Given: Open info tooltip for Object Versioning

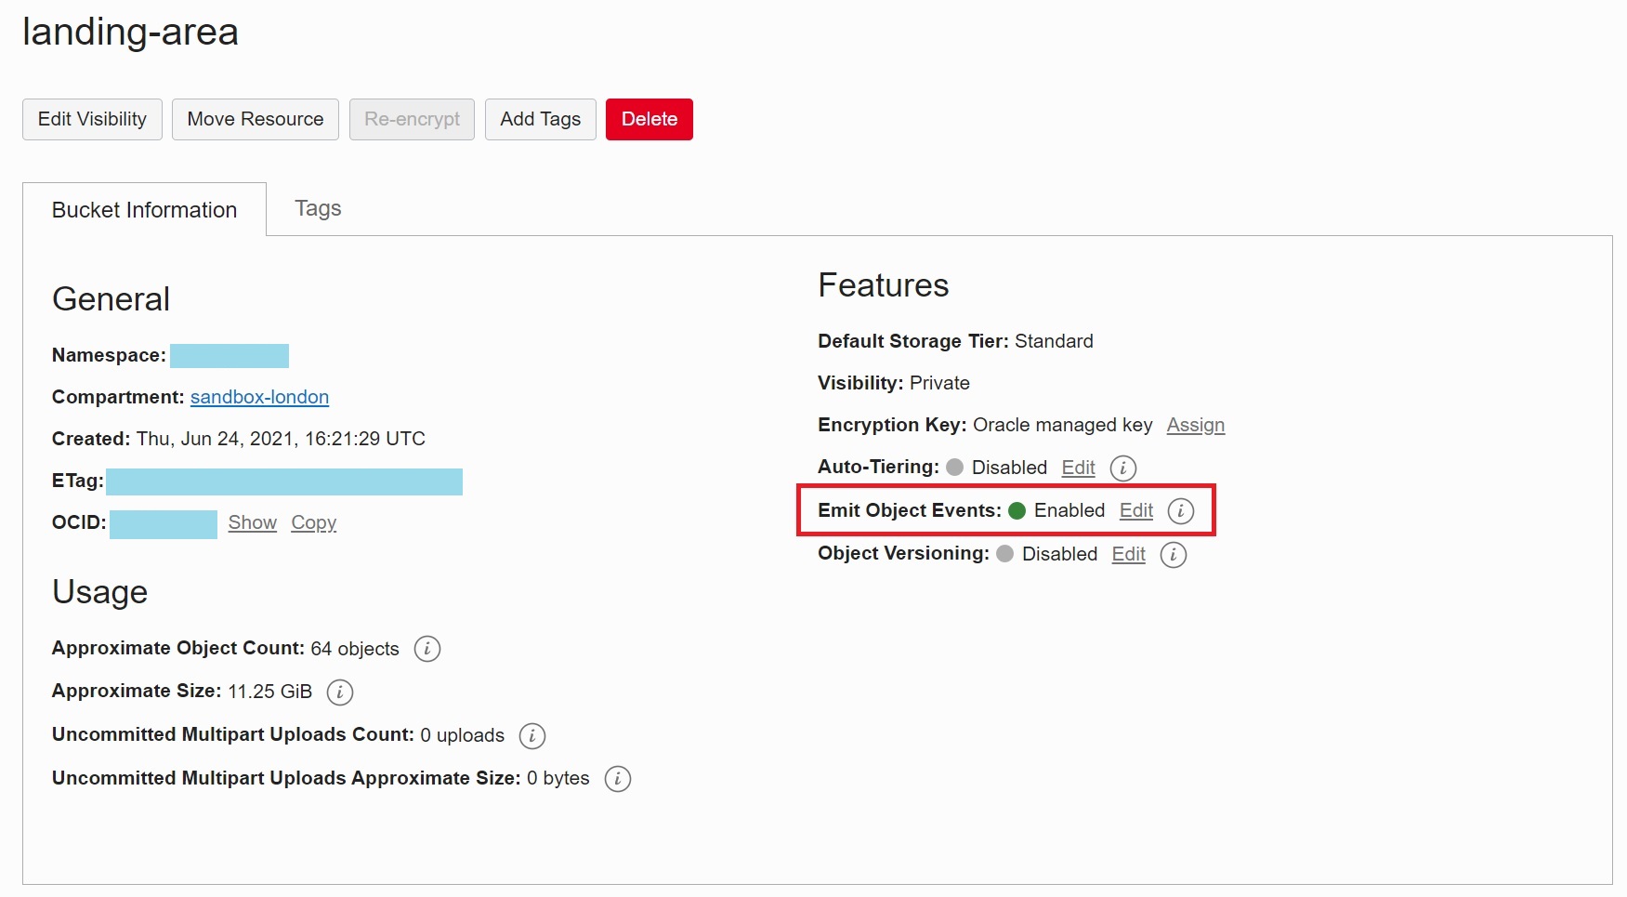Looking at the screenshot, I should click(x=1173, y=554).
